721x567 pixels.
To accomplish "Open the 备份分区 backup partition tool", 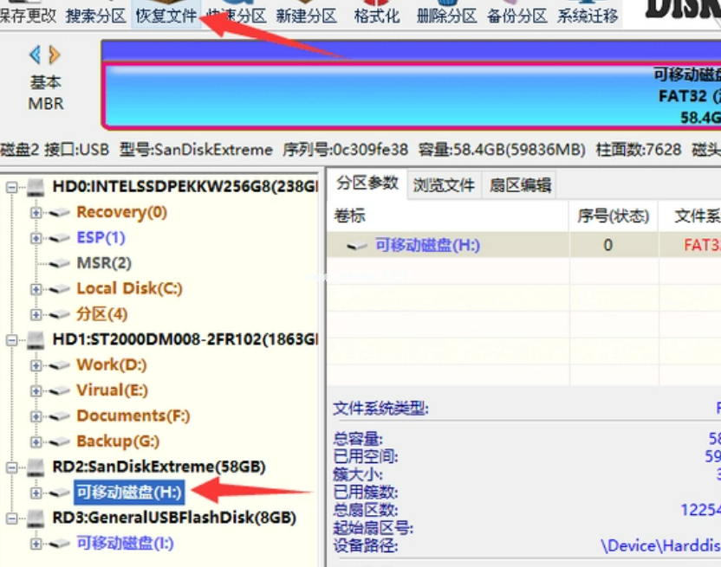I will pos(516,15).
